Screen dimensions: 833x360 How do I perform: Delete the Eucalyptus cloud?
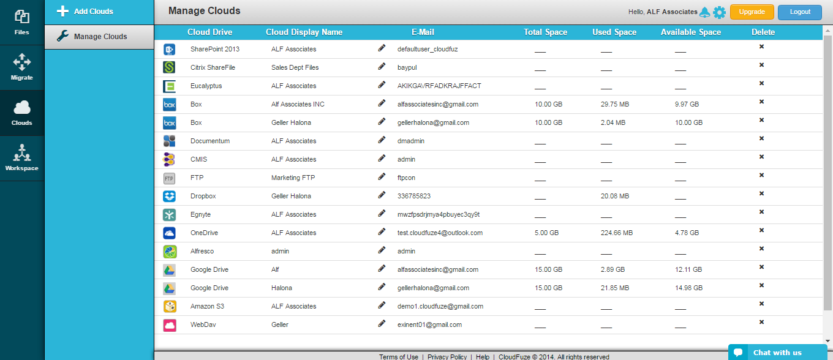762,83
